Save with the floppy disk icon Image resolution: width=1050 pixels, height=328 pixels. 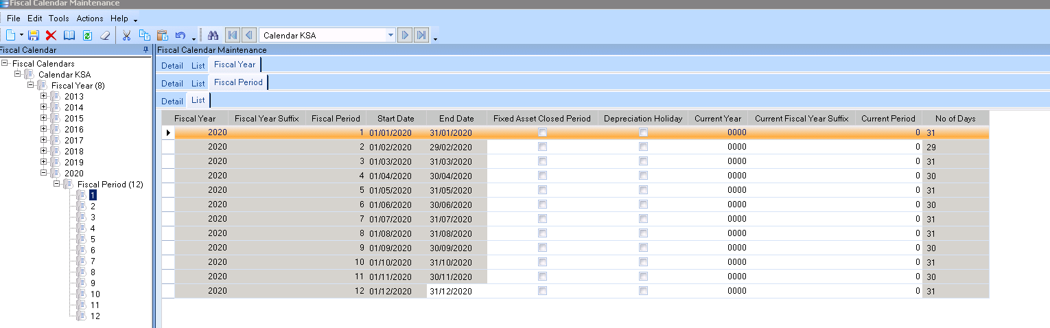click(x=34, y=35)
